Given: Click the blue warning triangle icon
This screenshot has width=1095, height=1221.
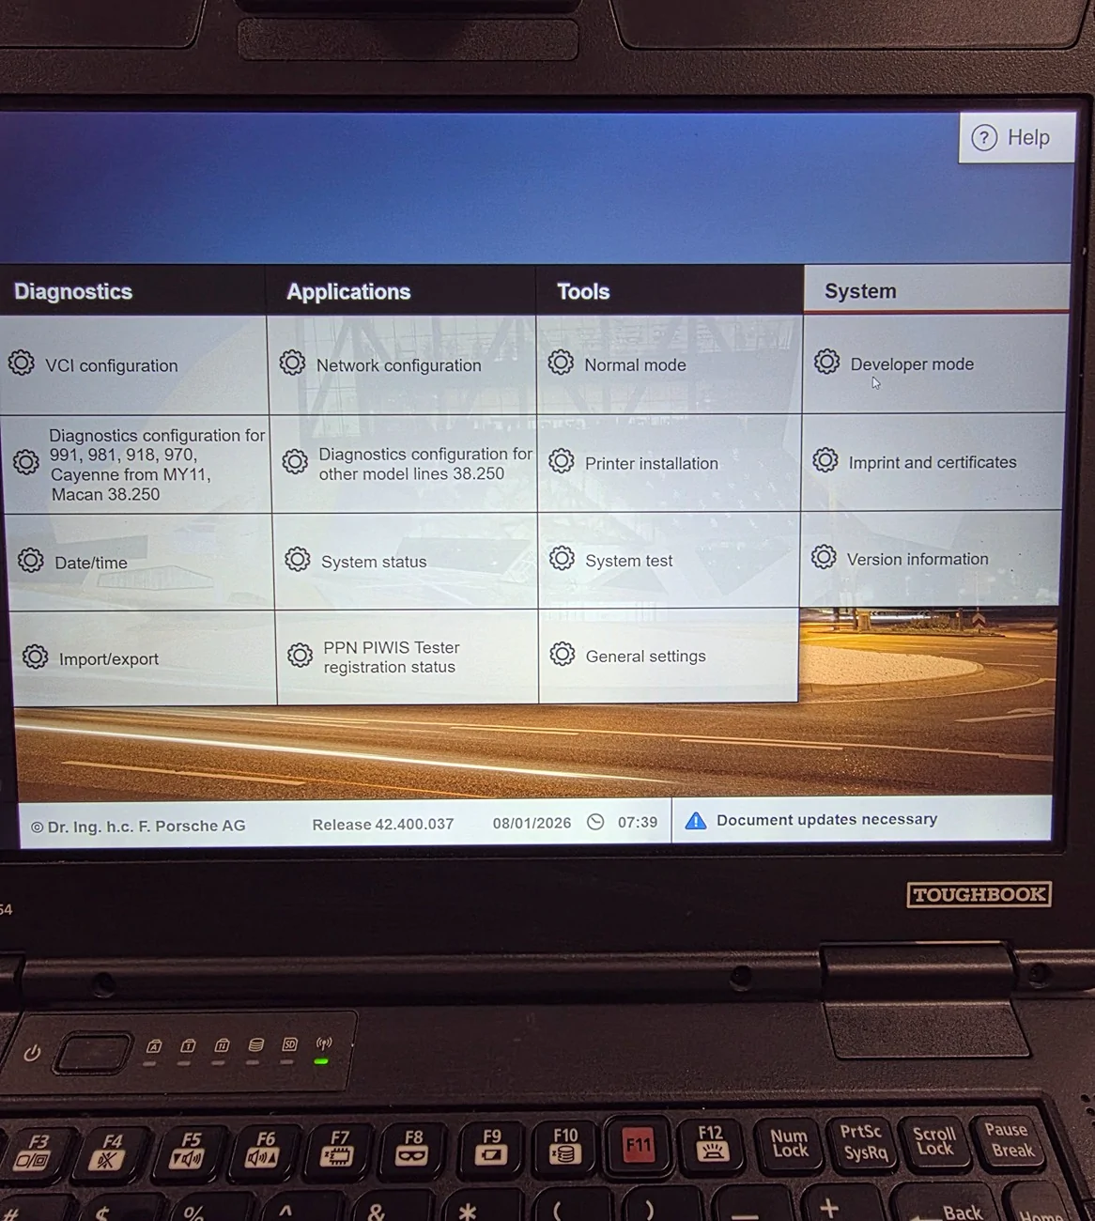Looking at the screenshot, I should pos(696,821).
